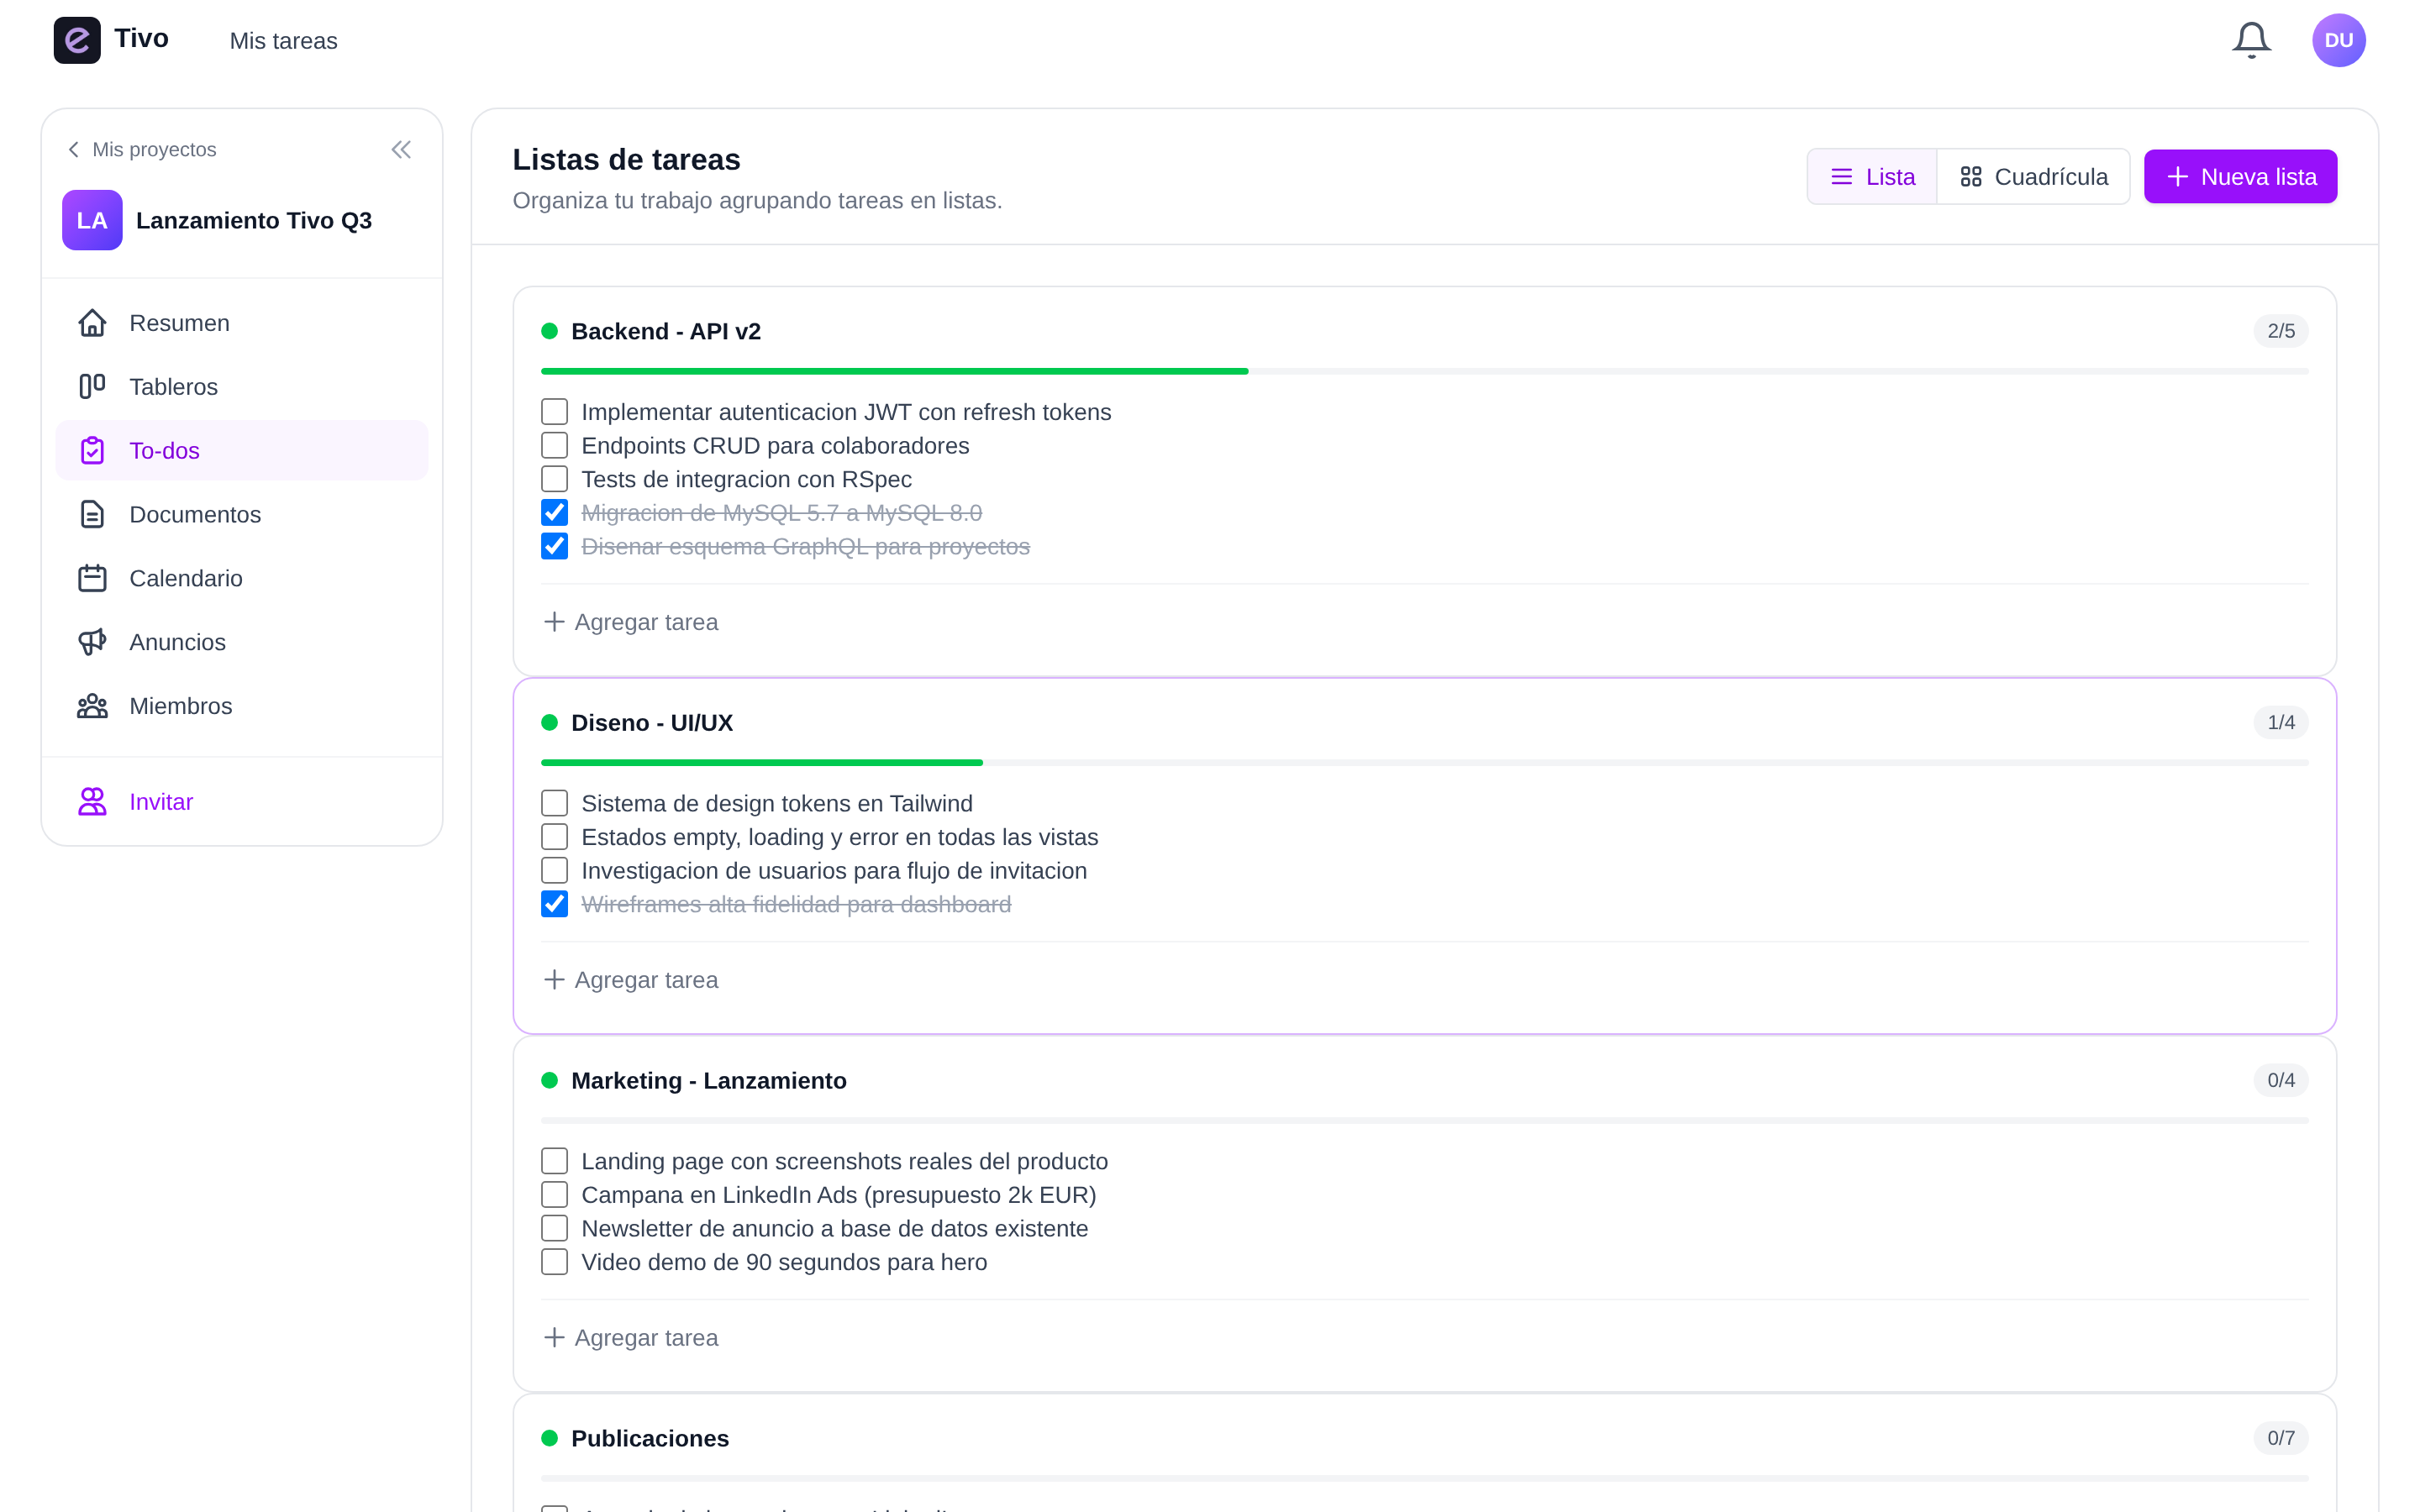The height and width of the screenshot is (1512, 2420).
Task: Switch to Cuadrícula view
Action: point(2033,177)
